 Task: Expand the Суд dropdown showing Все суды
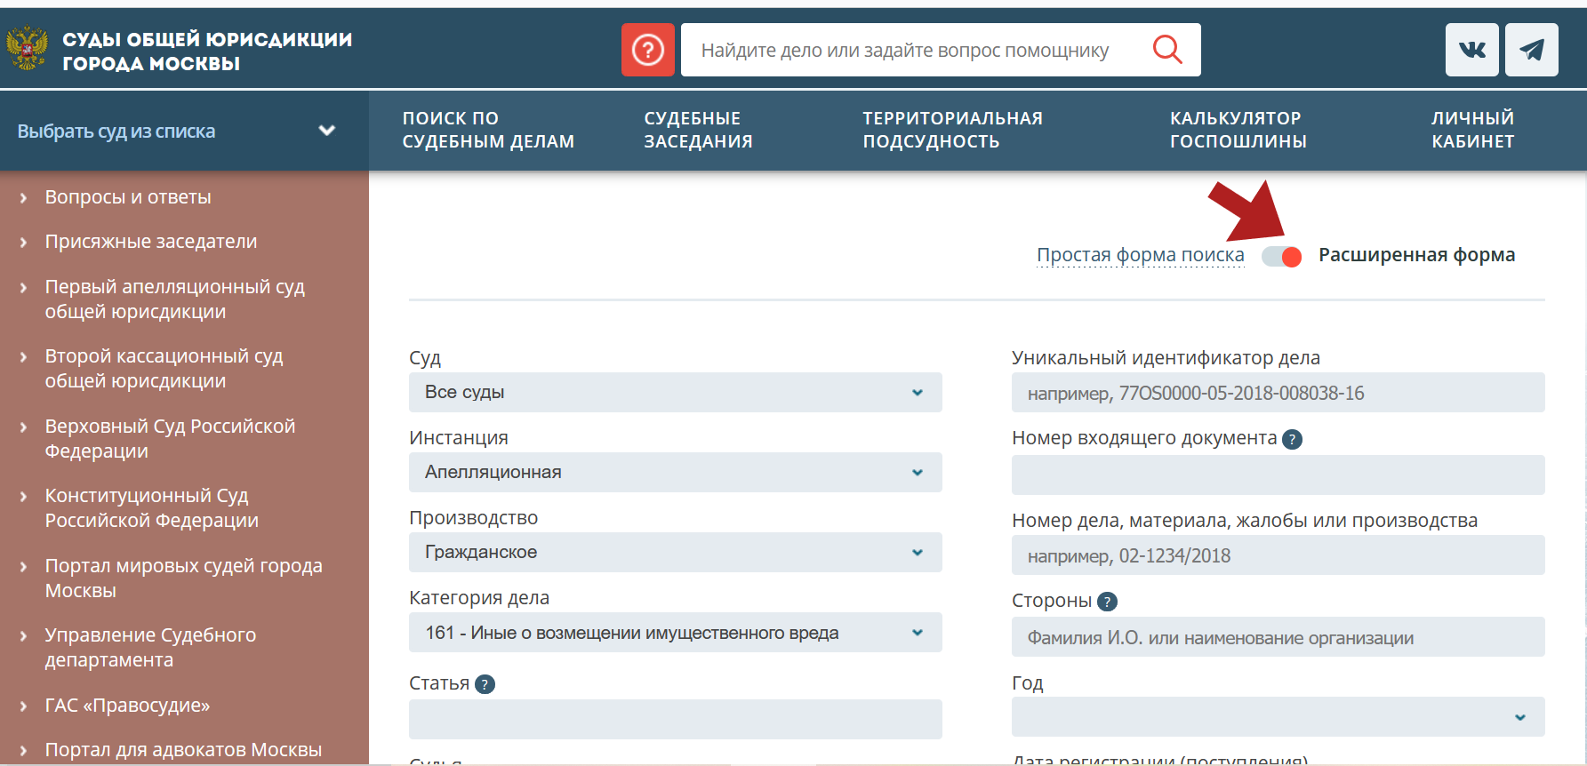[675, 393]
